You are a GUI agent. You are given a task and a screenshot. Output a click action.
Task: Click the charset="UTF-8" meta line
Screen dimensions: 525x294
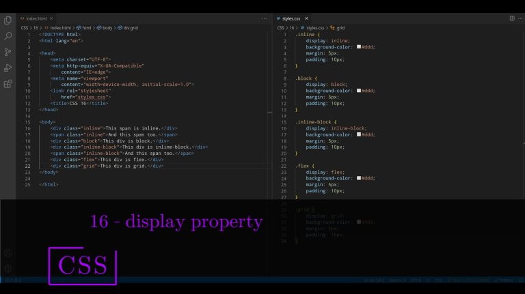coord(81,59)
